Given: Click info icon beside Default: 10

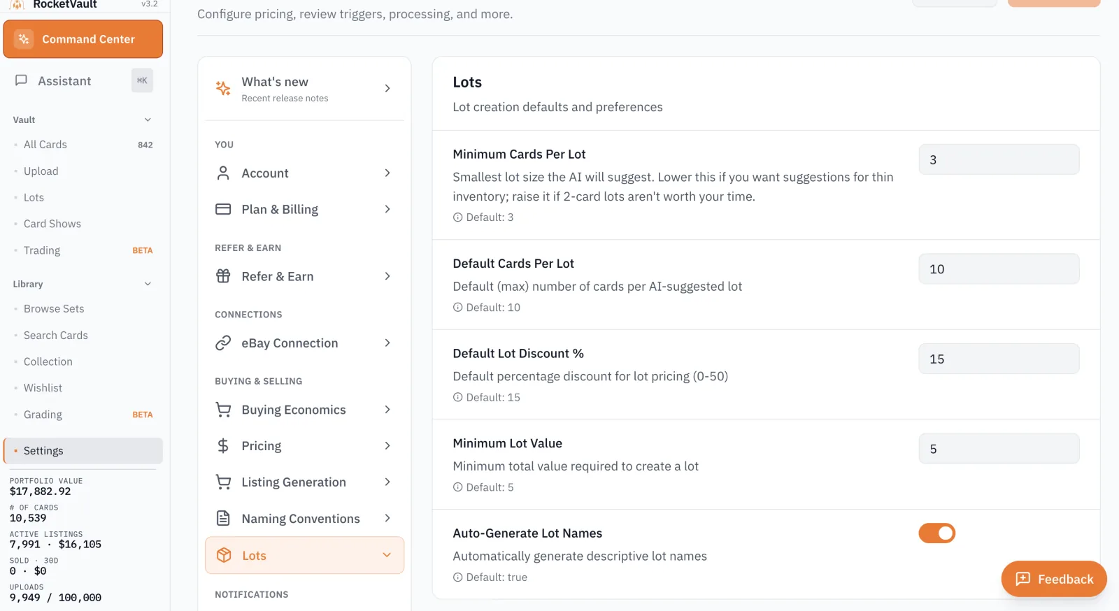Looking at the screenshot, I should click(458, 308).
